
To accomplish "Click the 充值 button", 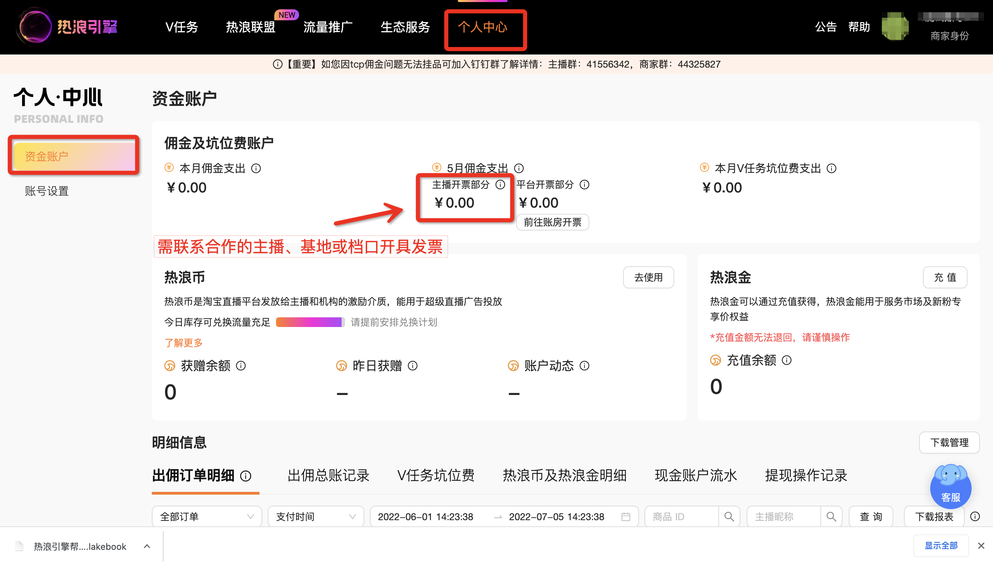I will (x=945, y=277).
